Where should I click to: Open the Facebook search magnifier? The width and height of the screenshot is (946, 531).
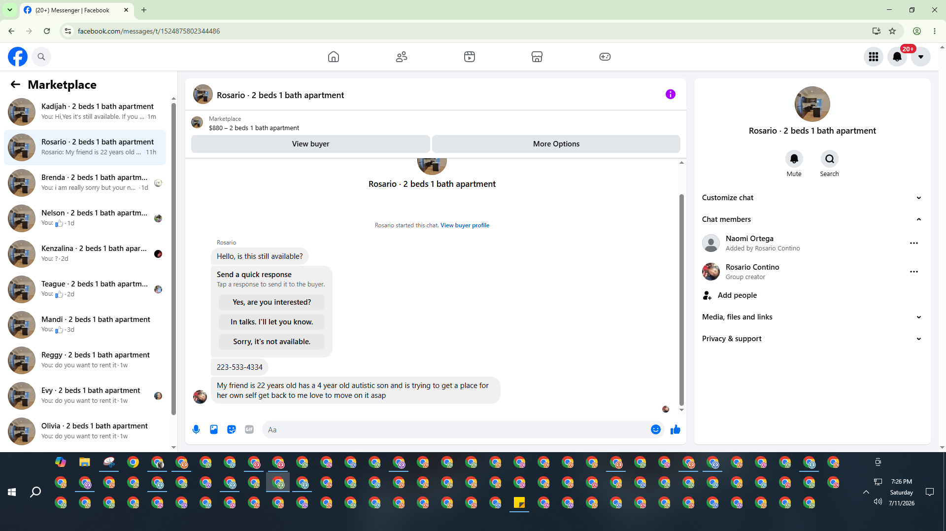click(41, 57)
